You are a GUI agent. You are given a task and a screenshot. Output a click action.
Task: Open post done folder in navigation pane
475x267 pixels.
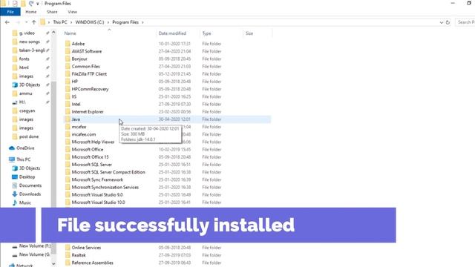(x=29, y=136)
